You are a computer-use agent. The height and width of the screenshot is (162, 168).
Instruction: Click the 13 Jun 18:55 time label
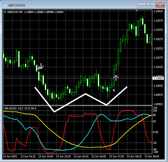[152, 156]
